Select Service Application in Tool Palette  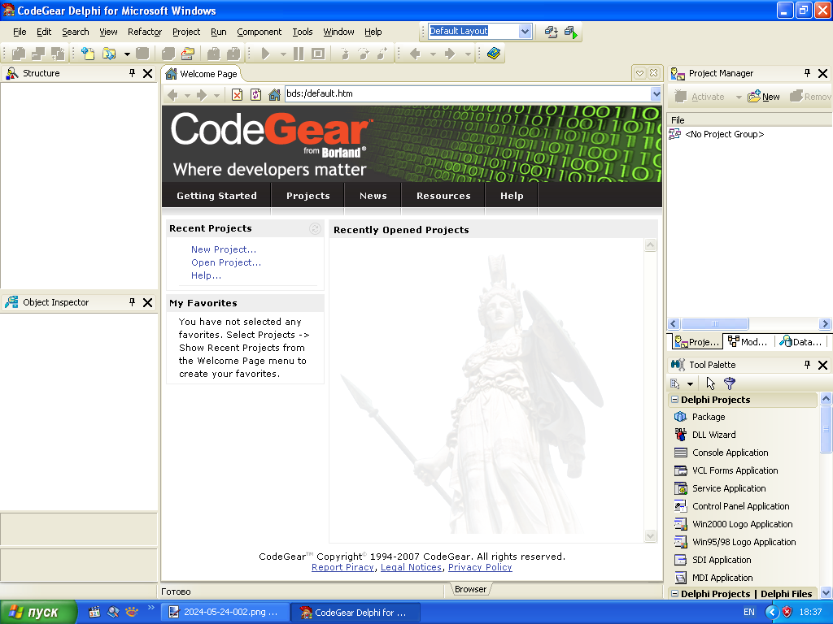click(742, 488)
